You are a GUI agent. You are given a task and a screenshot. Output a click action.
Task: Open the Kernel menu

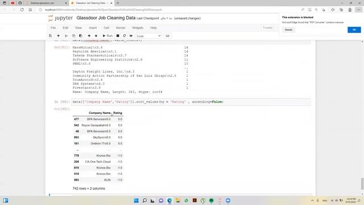121,28
